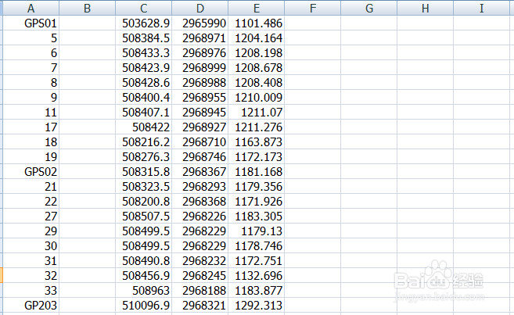Select 508507.5 in row 27

144,216
